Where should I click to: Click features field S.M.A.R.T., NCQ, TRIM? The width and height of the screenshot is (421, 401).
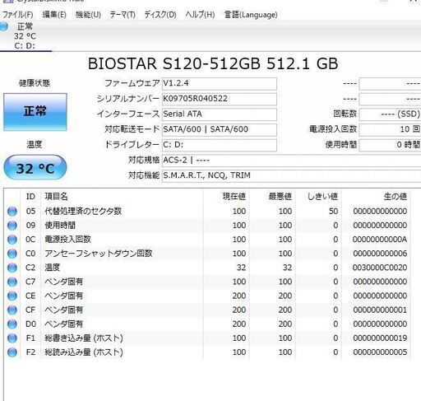291,175
